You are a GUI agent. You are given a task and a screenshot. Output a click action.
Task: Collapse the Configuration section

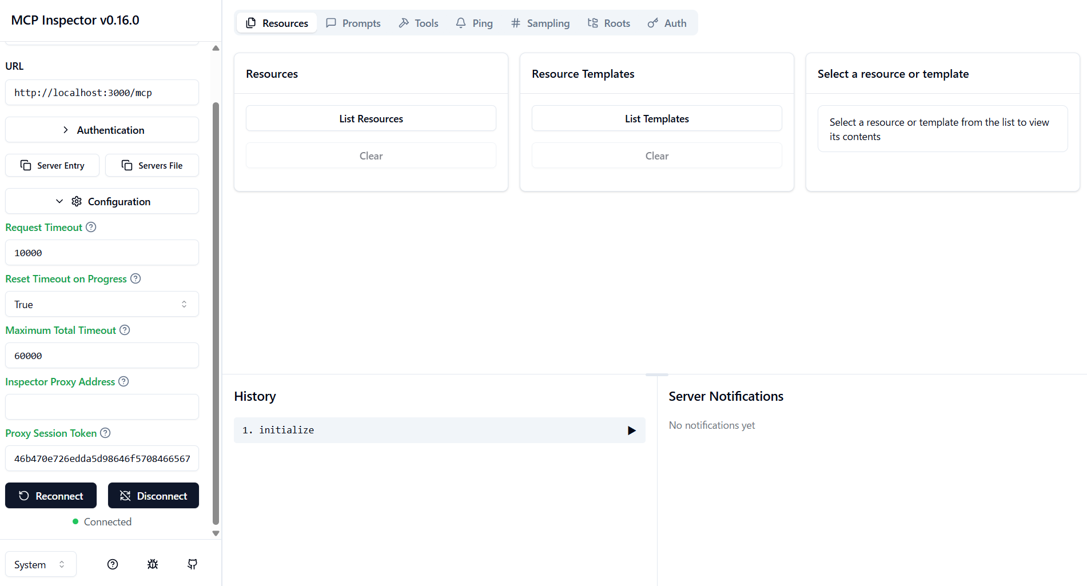tap(102, 201)
